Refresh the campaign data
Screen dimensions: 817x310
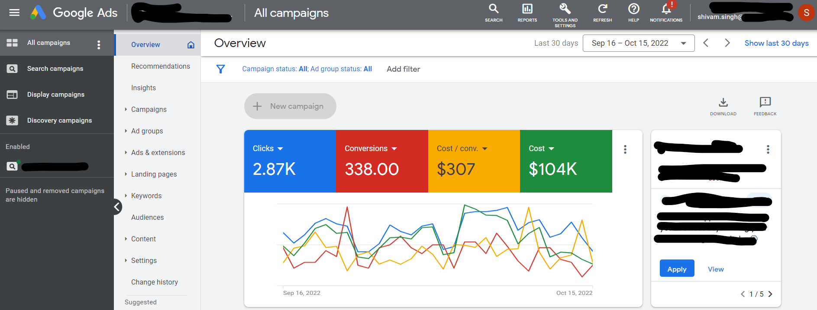click(x=603, y=13)
